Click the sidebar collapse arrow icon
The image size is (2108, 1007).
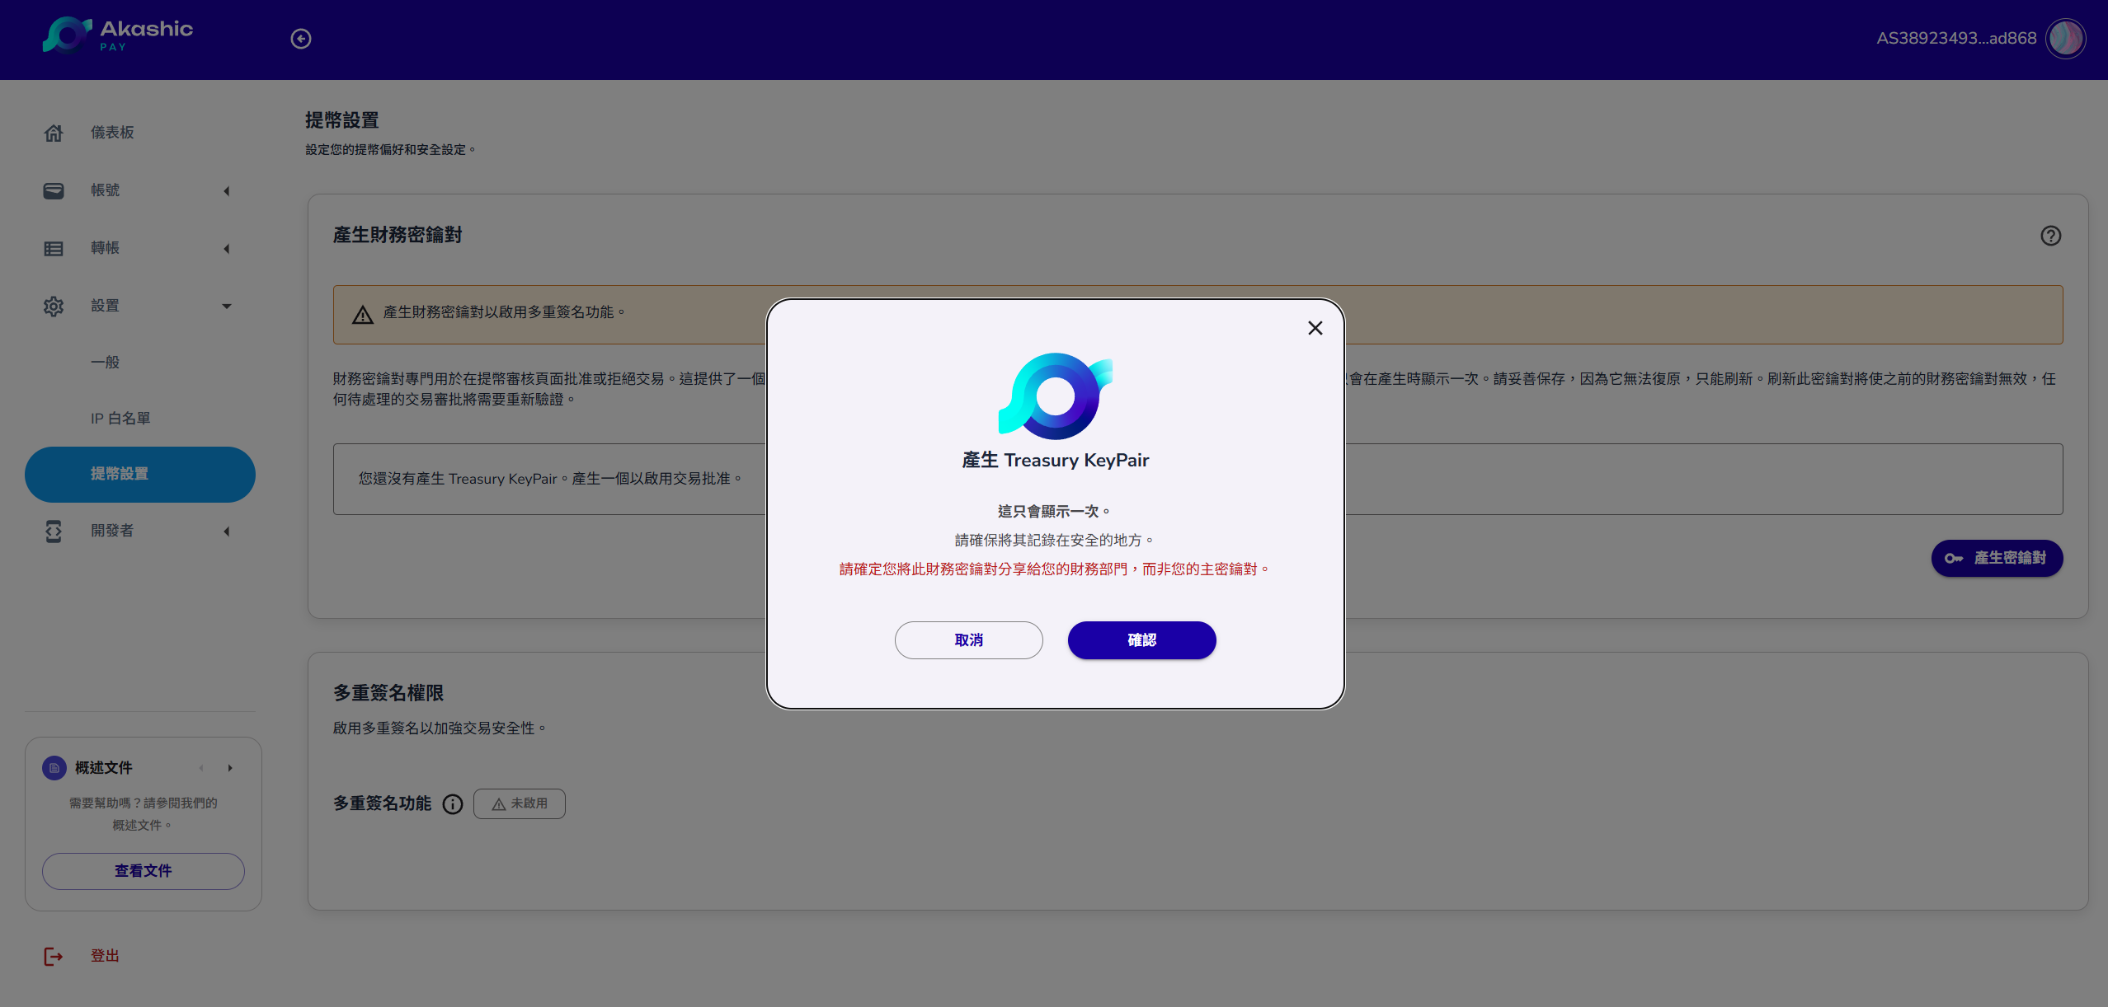301,39
